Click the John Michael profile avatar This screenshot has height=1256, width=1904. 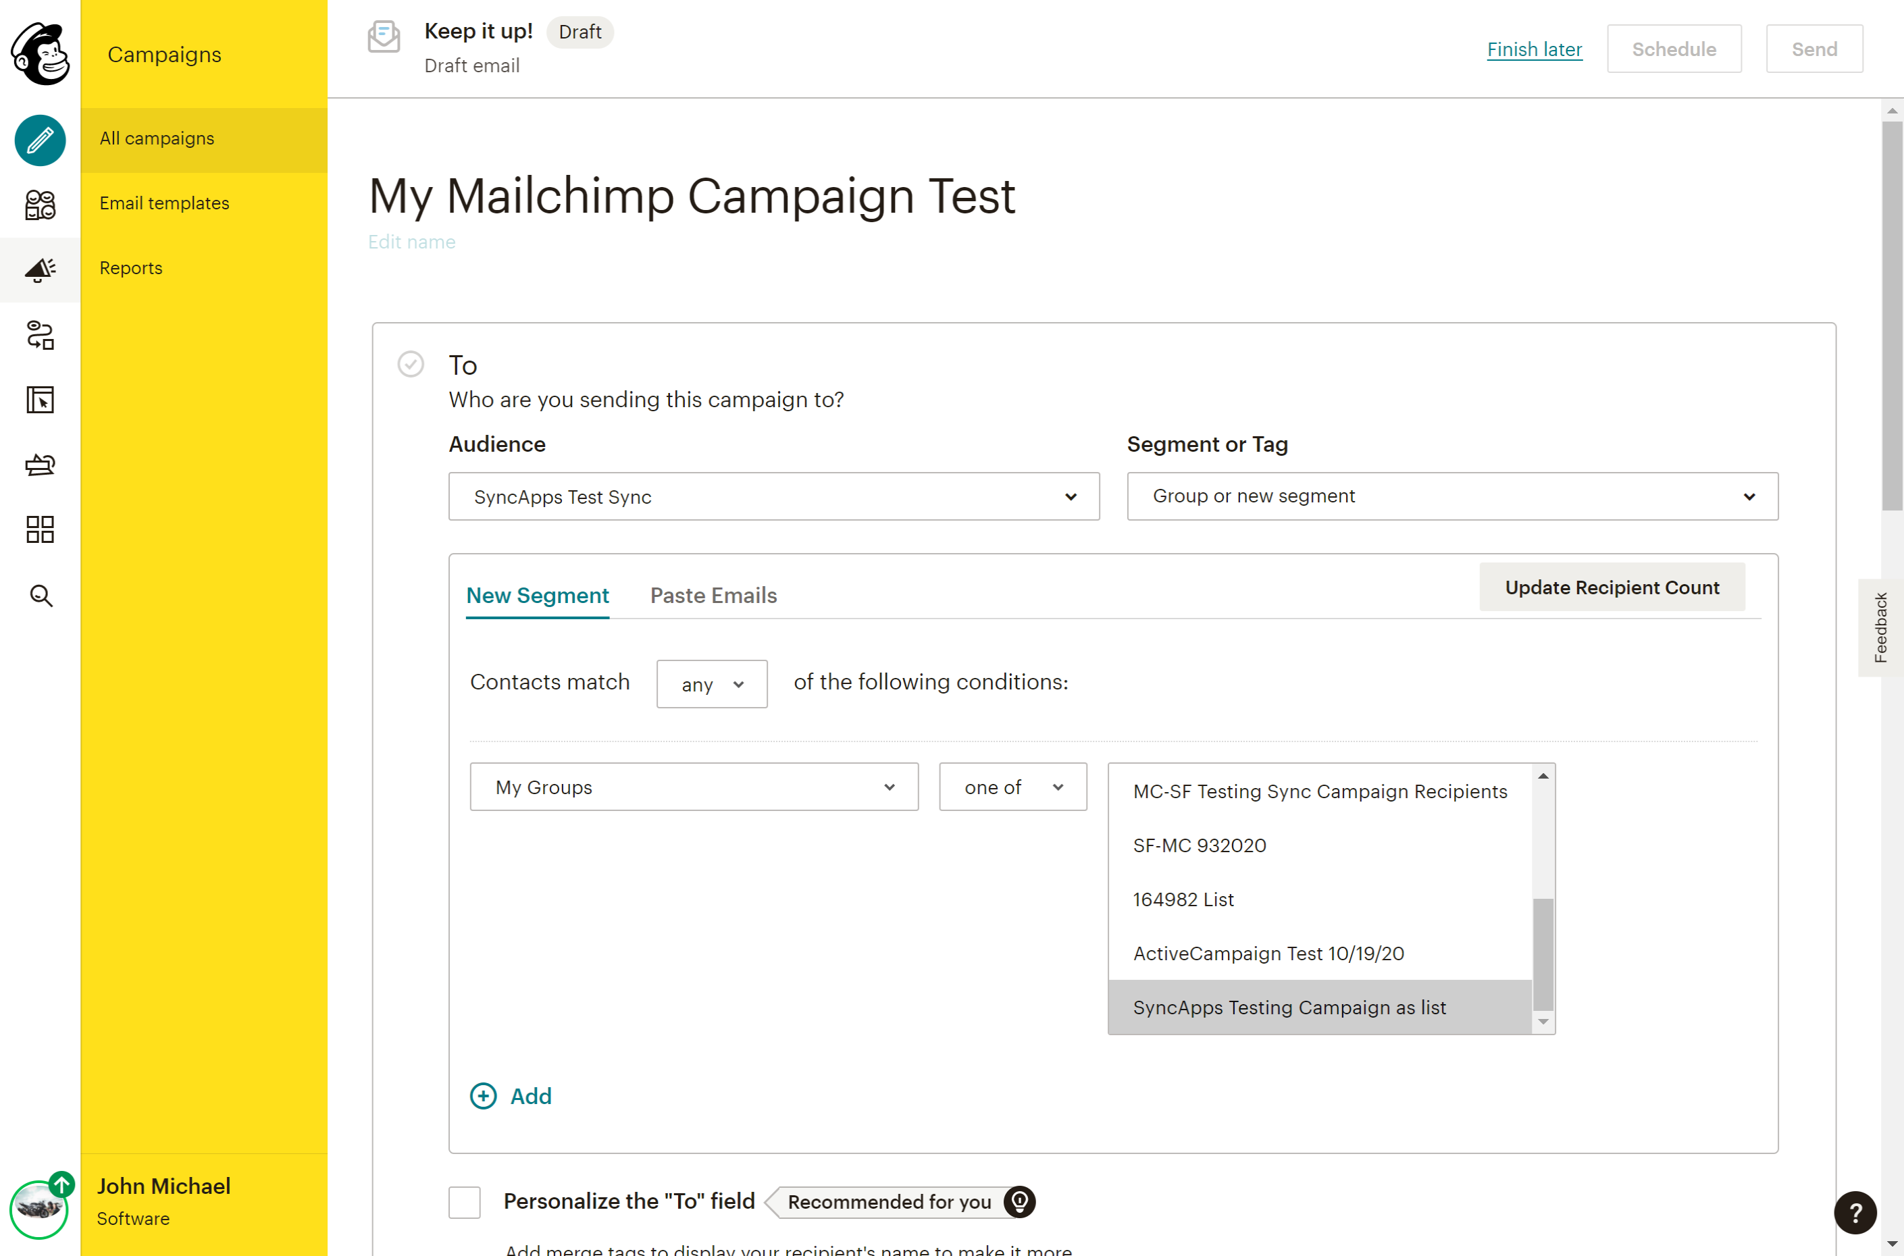point(38,1209)
